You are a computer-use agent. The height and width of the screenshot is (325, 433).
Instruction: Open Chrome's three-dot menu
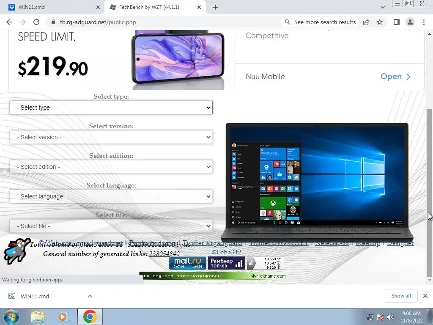click(424, 22)
